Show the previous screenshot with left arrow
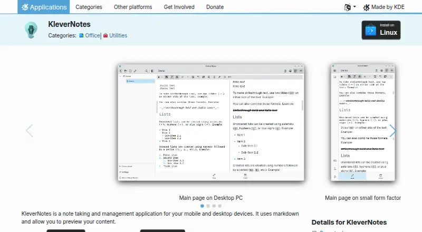 pyautogui.click(x=29, y=131)
